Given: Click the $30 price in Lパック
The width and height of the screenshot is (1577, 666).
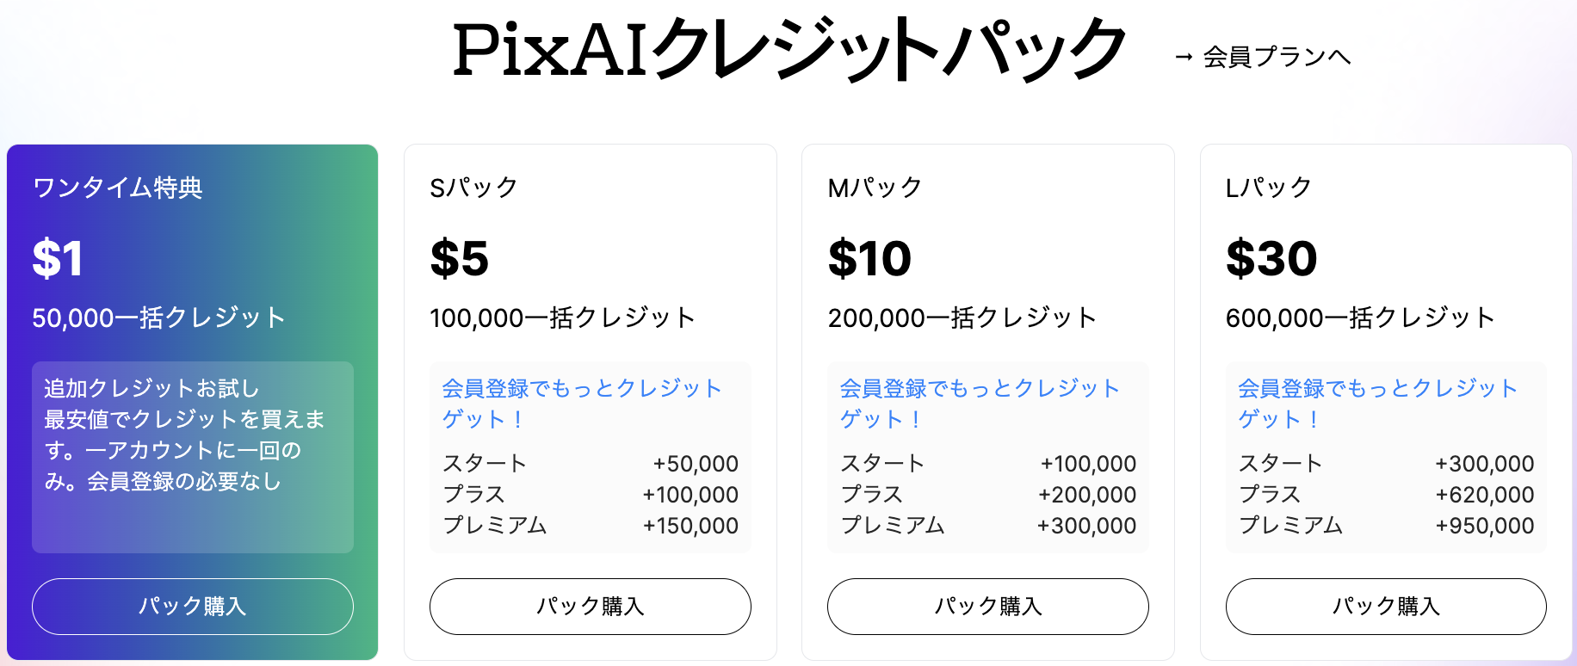Looking at the screenshot, I should pyautogui.click(x=1271, y=258).
